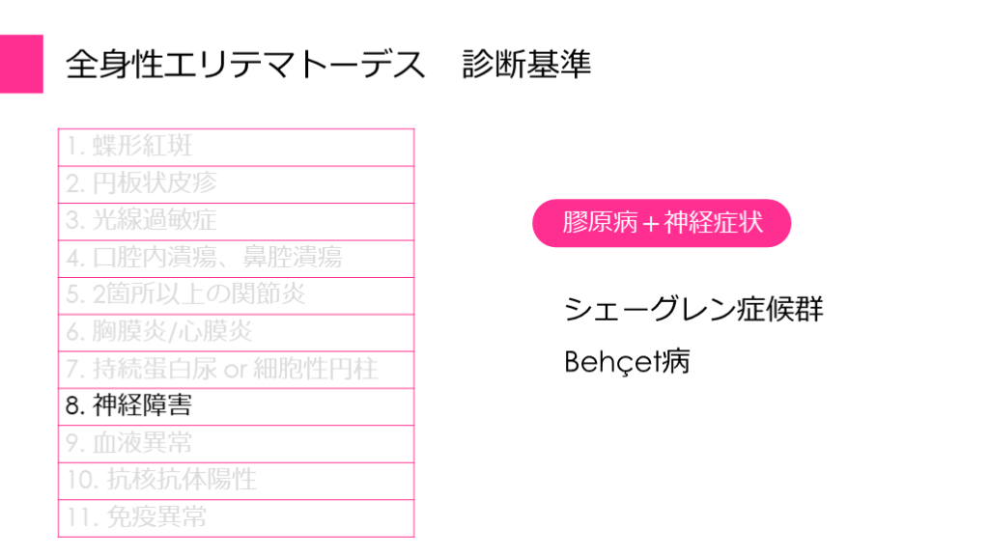Click 胸膜炎 in row 6
Image resolution: width=989 pixels, height=556 pixels.
coord(127,331)
